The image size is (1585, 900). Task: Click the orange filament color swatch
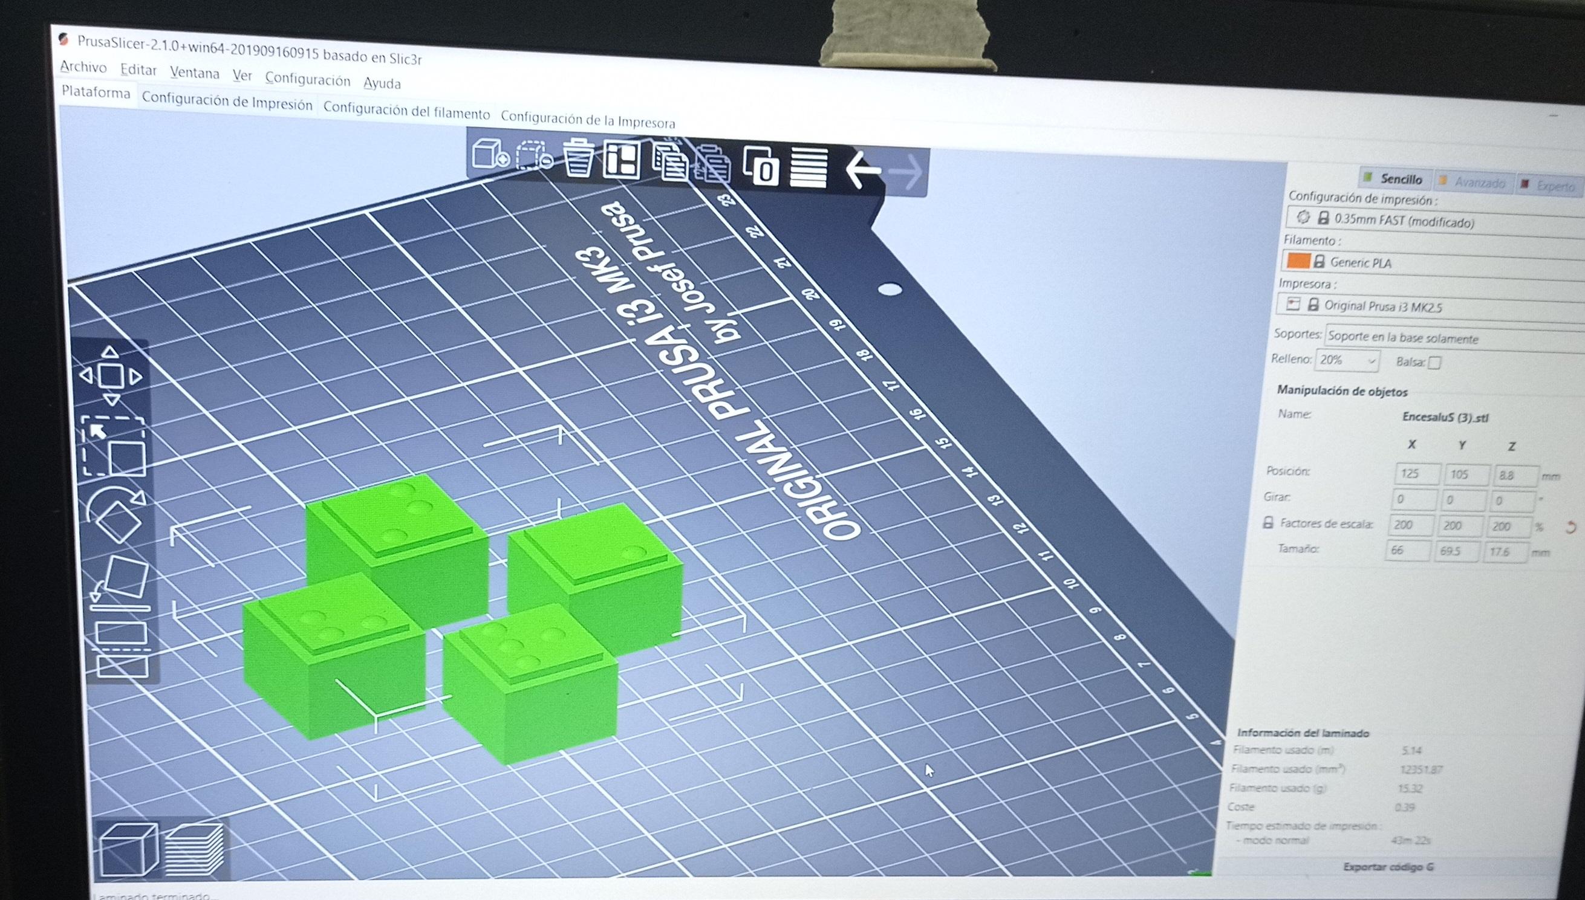coord(1298,261)
